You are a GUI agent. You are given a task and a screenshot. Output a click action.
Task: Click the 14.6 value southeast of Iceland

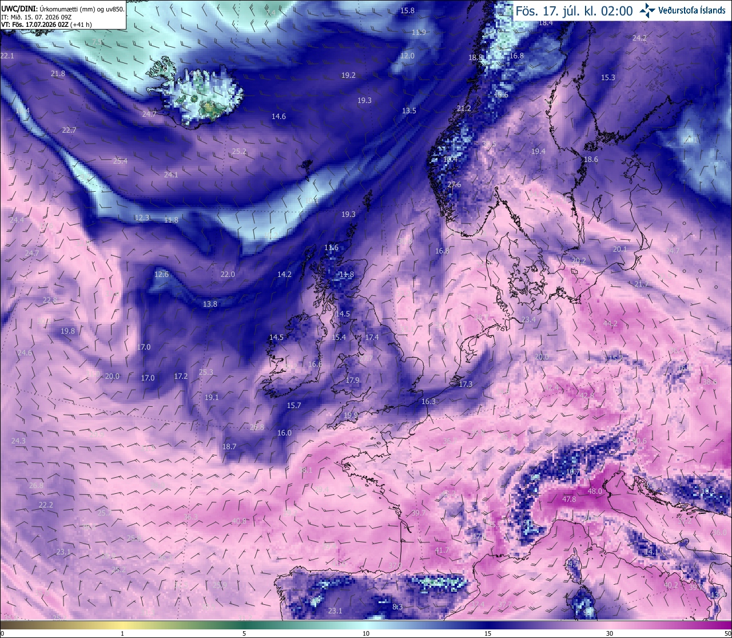279,116
